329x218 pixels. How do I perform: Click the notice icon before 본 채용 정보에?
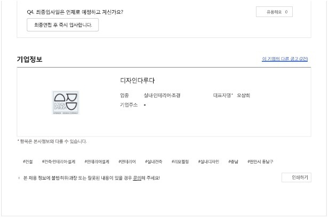click(19, 178)
